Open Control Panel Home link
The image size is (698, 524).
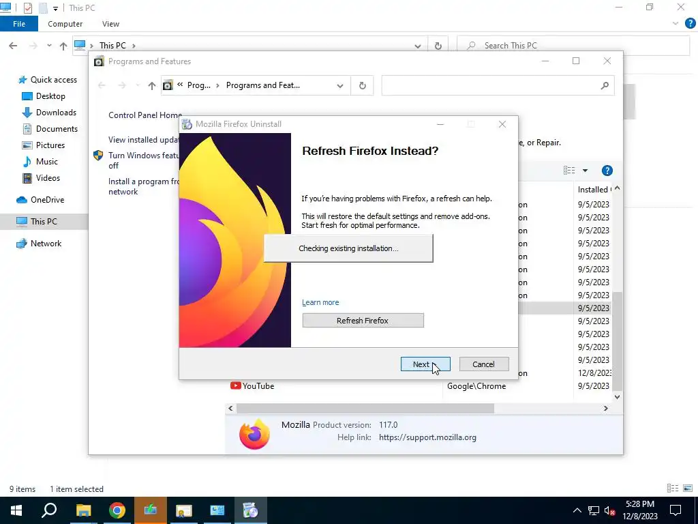tap(145, 115)
